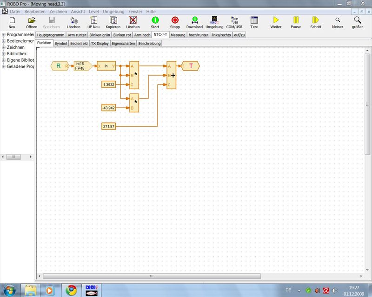The image size is (372, 297).
Task: Select the ln function block
Action: pos(106,66)
